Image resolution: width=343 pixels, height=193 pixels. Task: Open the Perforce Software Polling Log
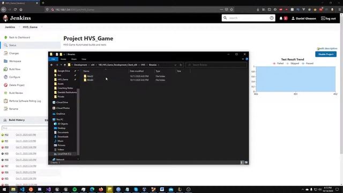point(25,101)
